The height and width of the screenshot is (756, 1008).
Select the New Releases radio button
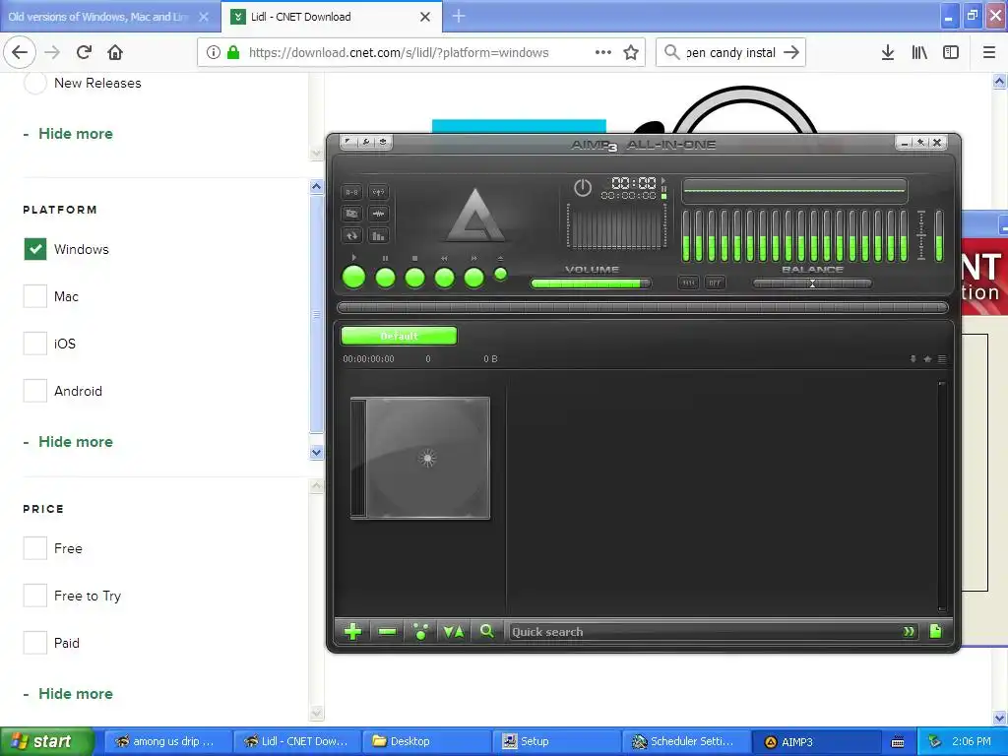pos(35,83)
